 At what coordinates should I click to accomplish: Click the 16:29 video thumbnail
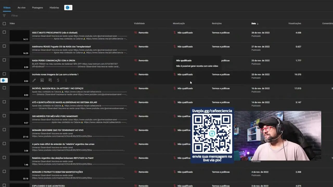pos(20,50)
